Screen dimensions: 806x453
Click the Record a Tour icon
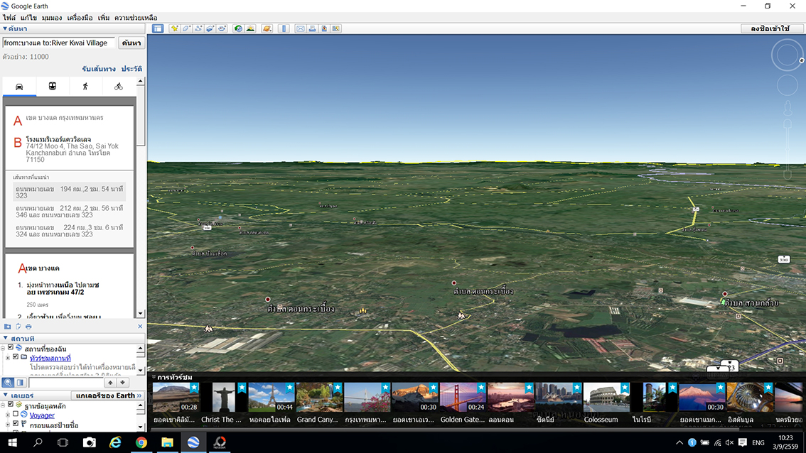(222, 29)
